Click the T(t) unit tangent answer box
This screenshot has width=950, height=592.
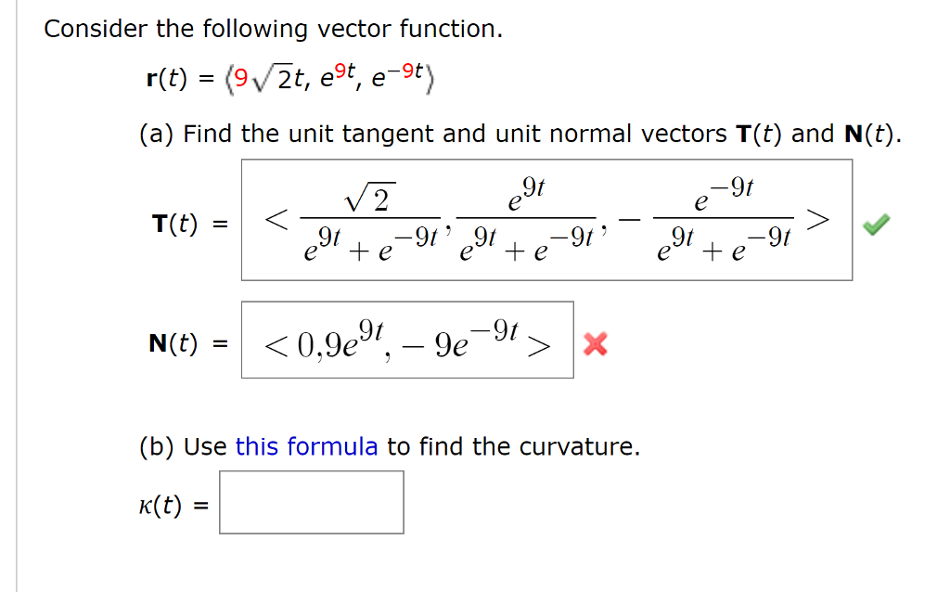coord(547,219)
